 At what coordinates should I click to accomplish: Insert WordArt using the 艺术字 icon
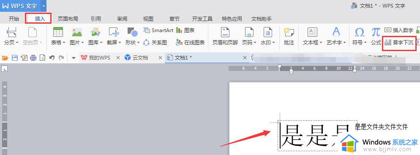pos(336,32)
